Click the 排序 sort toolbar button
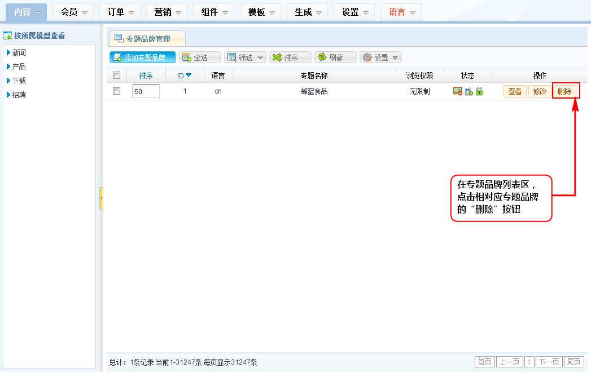 (290, 57)
